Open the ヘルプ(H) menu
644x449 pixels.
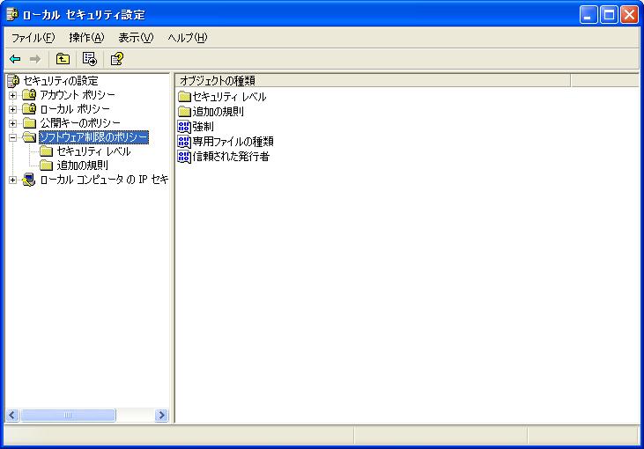click(188, 38)
